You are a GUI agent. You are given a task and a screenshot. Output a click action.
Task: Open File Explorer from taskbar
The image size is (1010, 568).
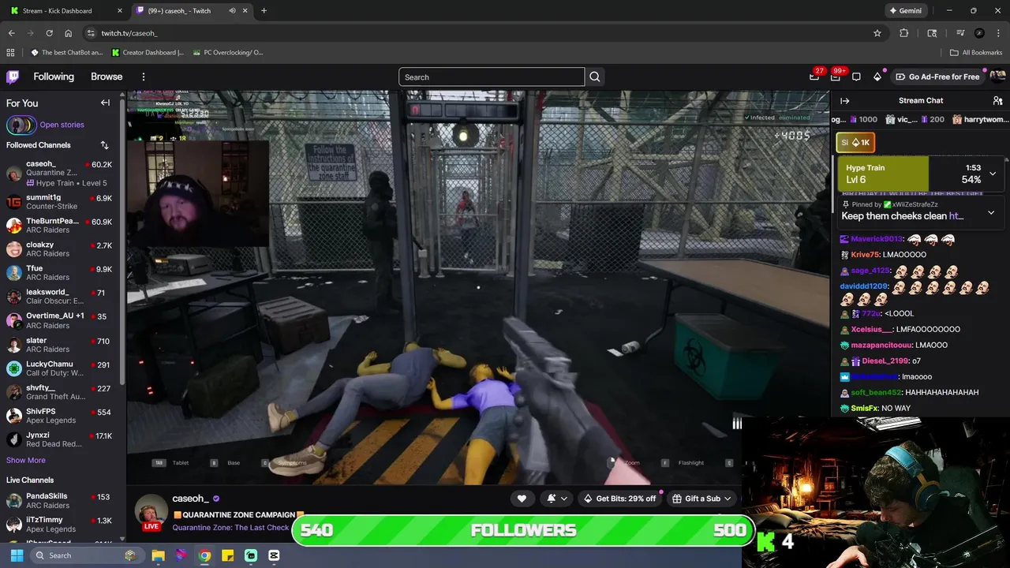click(x=158, y=555)
